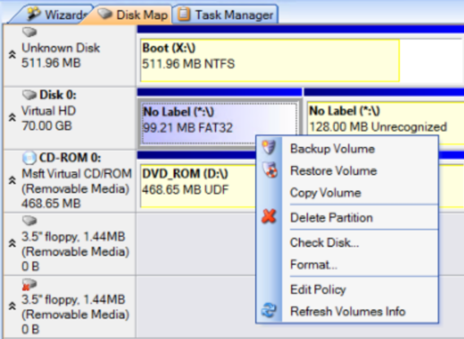Choose Restore Volume from context menu

click(x=347, y=170)
